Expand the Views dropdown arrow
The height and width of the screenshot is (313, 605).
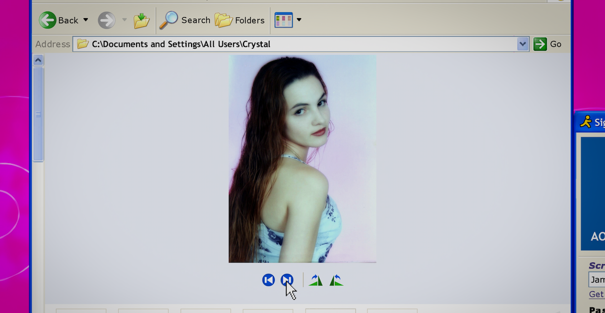299,20
